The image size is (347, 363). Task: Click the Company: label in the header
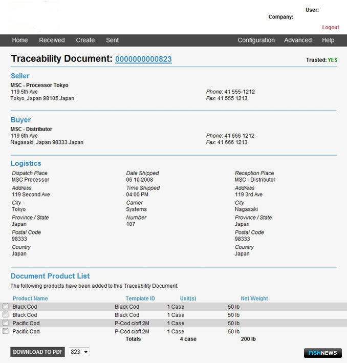point(281,17)
